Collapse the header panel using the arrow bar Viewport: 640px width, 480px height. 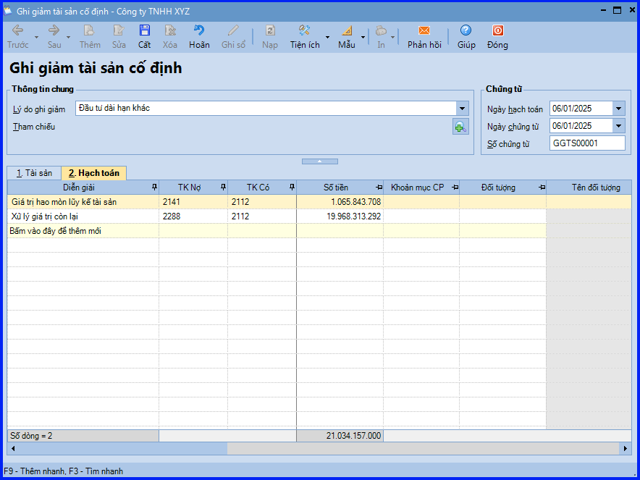(319, 161)
